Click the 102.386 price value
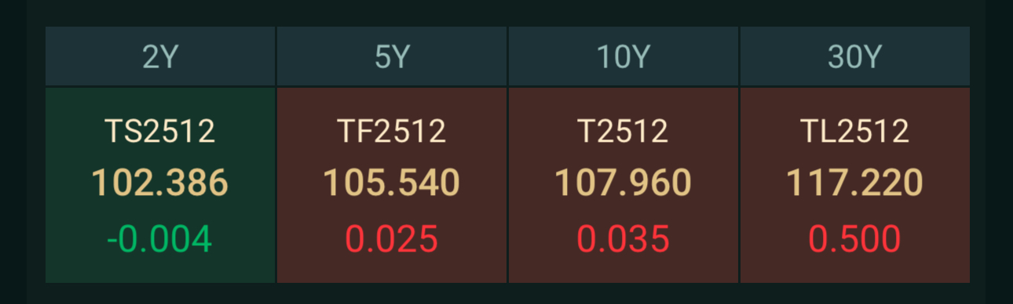 [x=160, y=183]
